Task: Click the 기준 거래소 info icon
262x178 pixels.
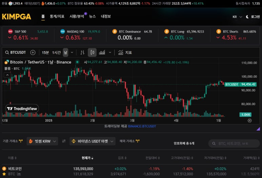Action: [21, 141]
